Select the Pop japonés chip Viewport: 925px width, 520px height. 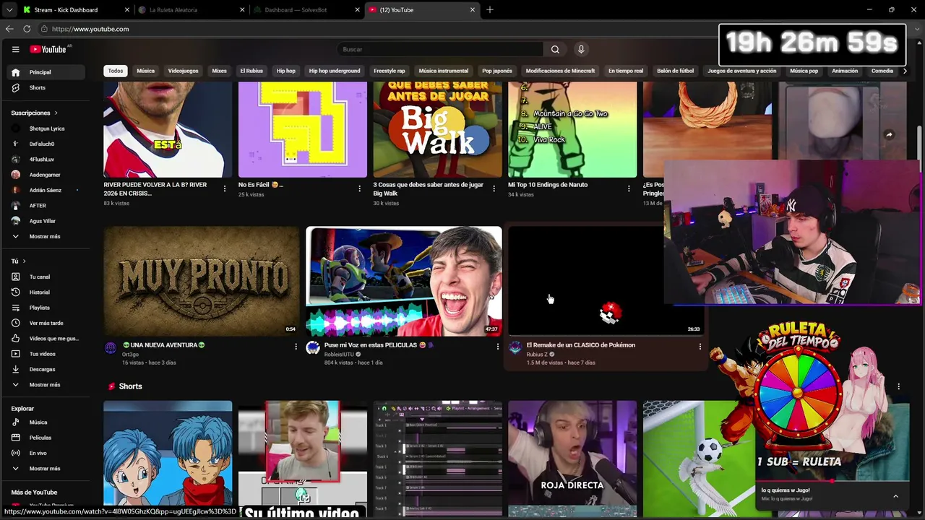click(497, 71)
